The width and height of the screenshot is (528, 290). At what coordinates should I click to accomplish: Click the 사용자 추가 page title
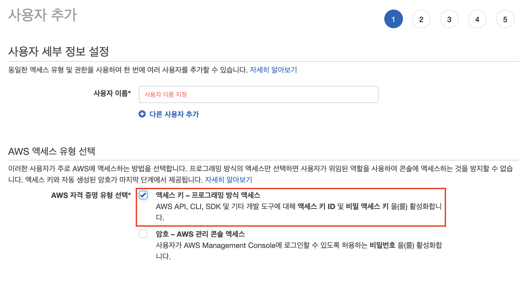(x=43, y=15)
